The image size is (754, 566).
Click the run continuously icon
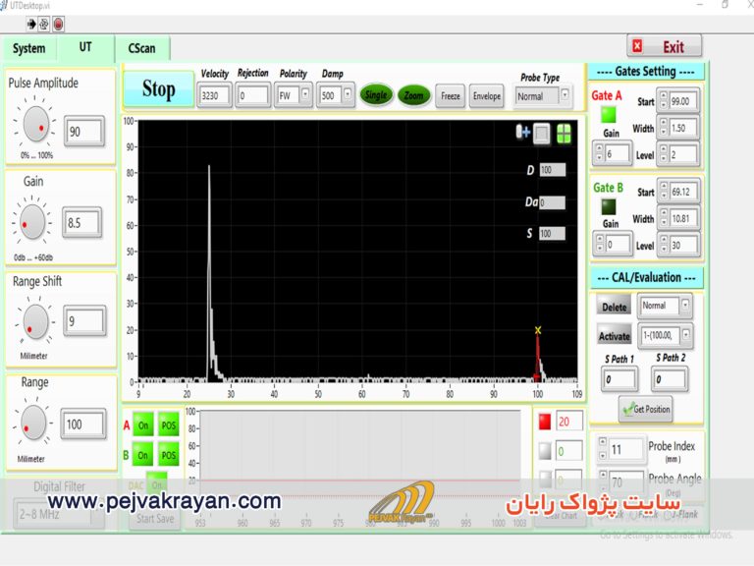pos(44,24)
